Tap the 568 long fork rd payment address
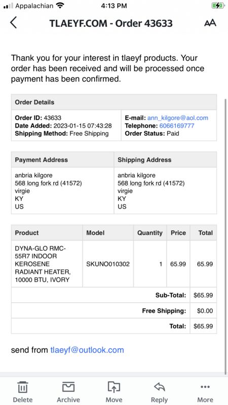The image size is (228, 405). 48,183
